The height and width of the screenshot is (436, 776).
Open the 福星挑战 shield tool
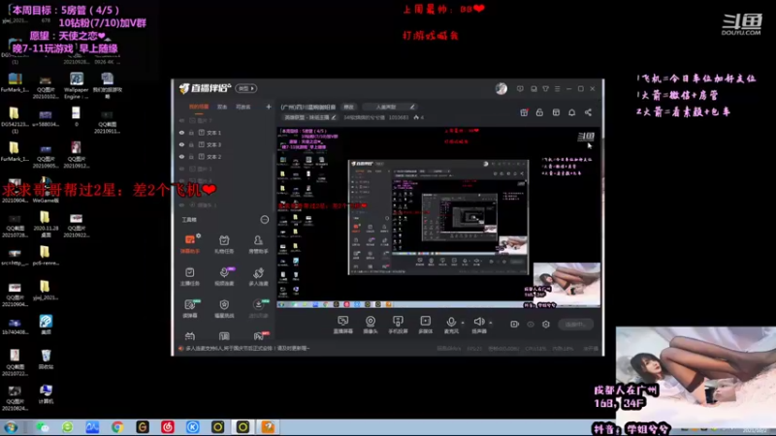click(x=224, y=308)
